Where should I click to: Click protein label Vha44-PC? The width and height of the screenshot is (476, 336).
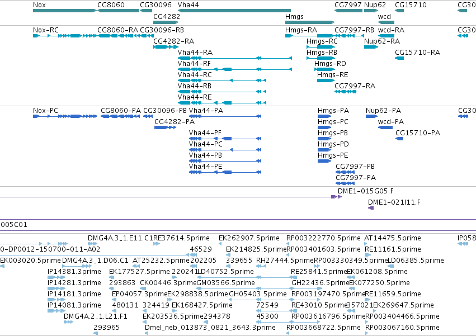pos(205,144)
